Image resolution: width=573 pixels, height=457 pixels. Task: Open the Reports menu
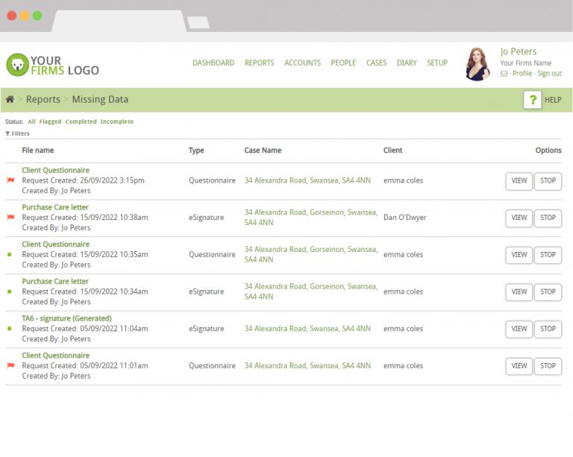click(259, 63)
